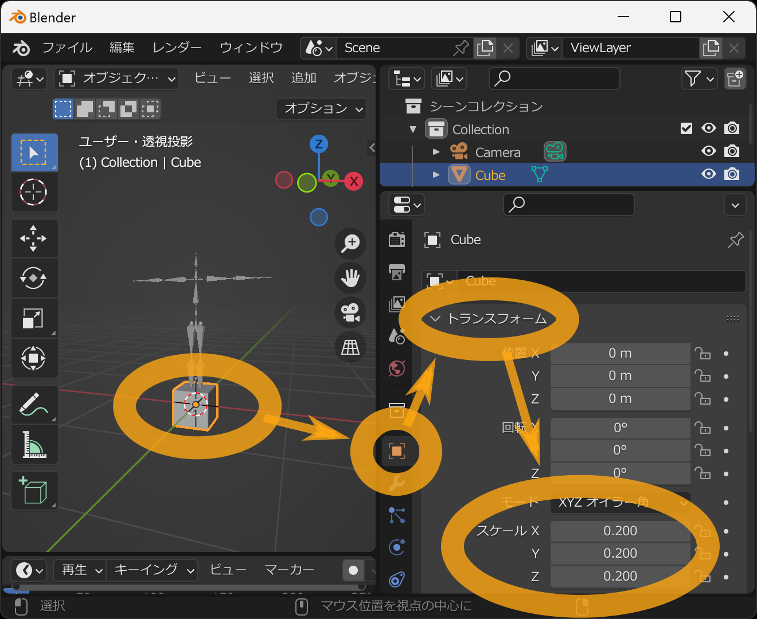Viewport: 757px width, 619px height.
Task: Click the viewport pan hand icon
Action: [x=350, y=278]
